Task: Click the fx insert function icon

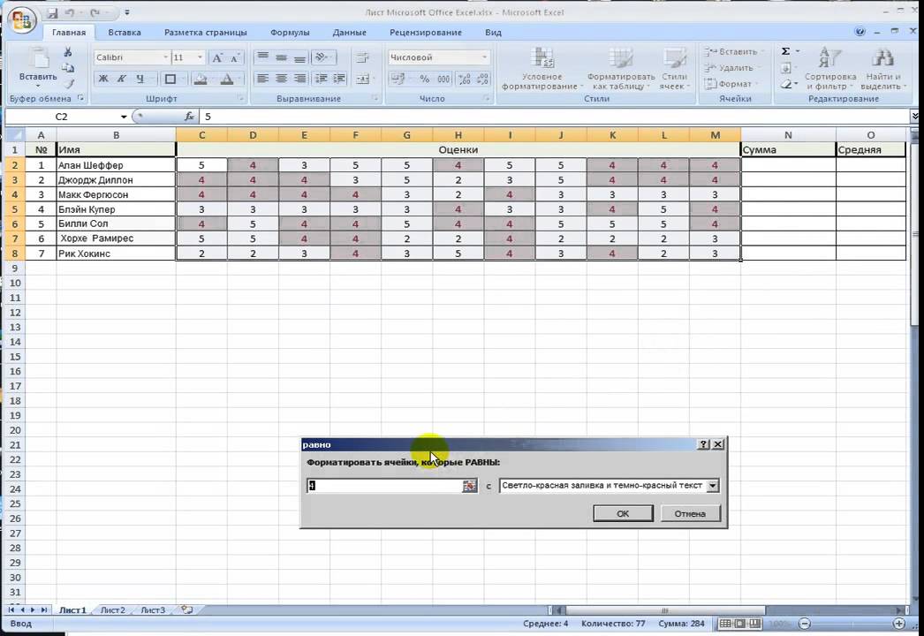Action: (x=189, y=117)
